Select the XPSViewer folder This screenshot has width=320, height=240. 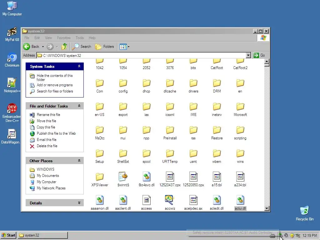tap(100, 180)
